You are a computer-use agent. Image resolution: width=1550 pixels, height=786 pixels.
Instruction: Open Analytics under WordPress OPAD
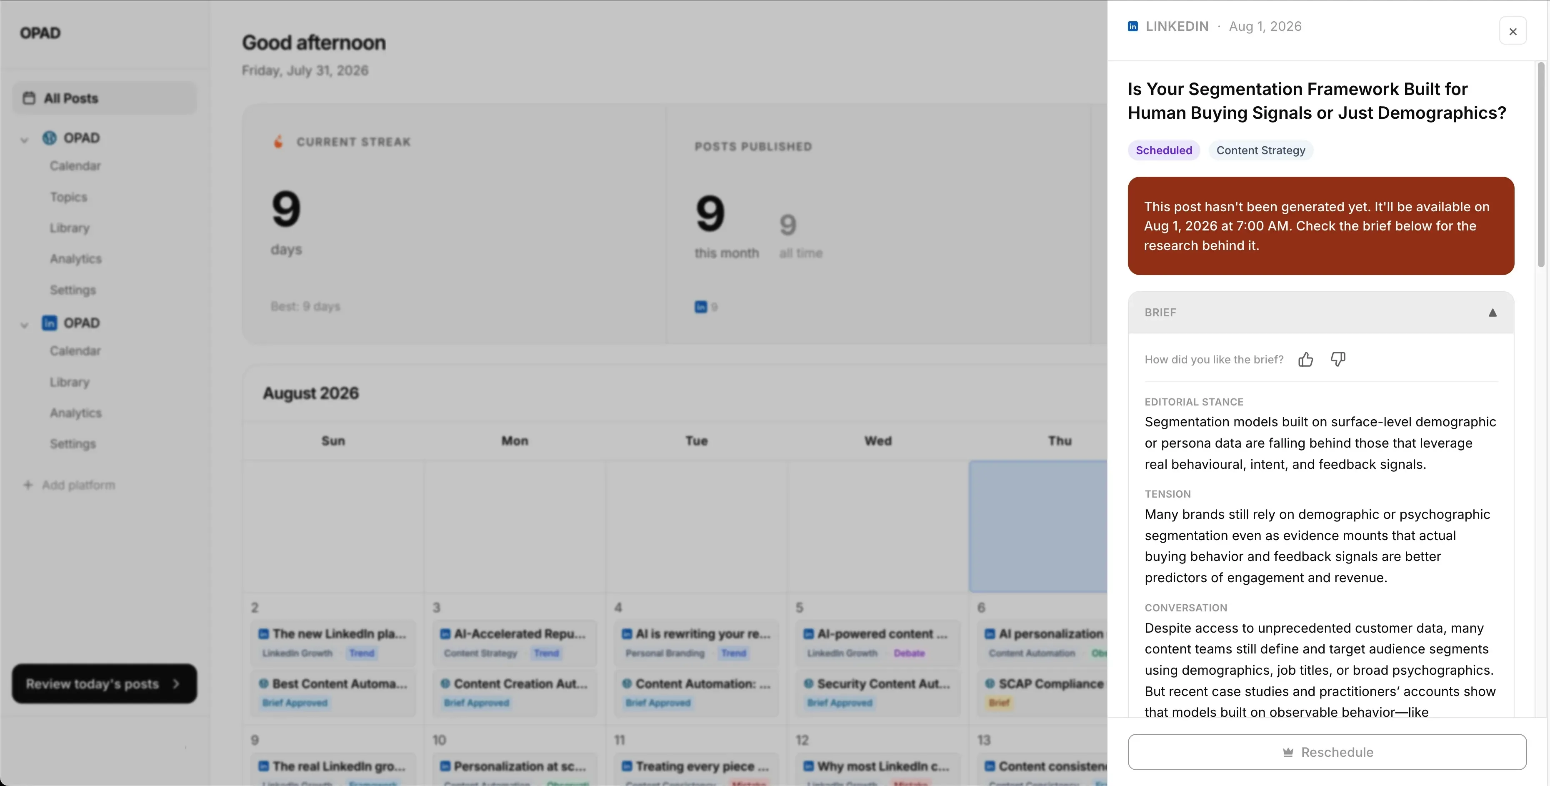[76, 259]
